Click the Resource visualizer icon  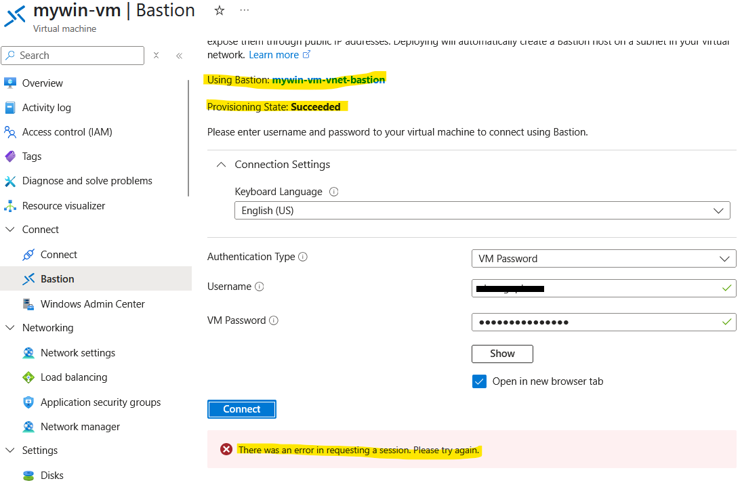(x=10, y=206)
